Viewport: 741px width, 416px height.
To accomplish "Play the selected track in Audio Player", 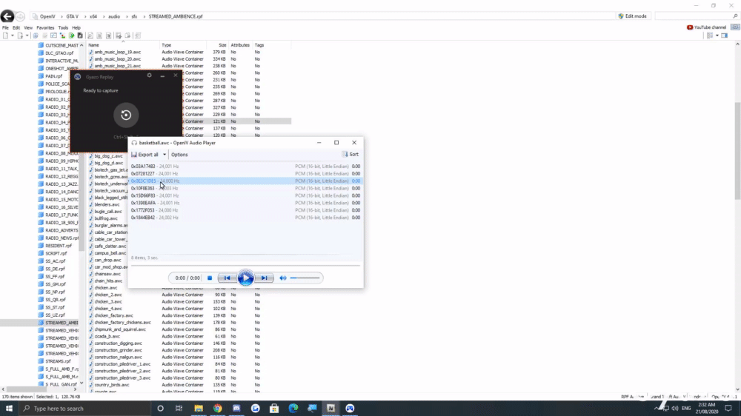I will [245, 278].
